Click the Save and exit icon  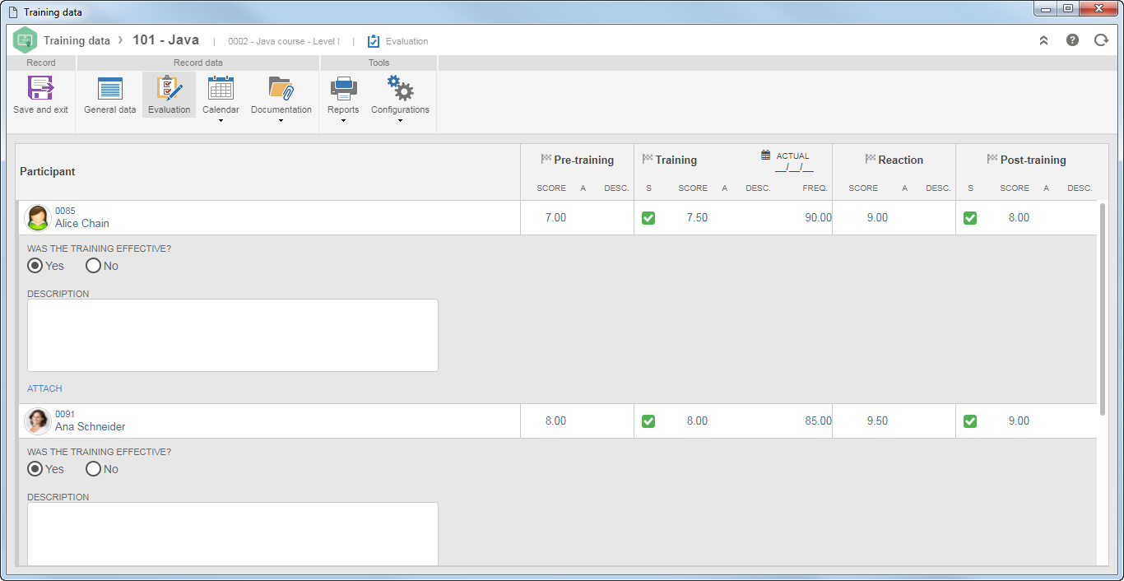[40, 88]
